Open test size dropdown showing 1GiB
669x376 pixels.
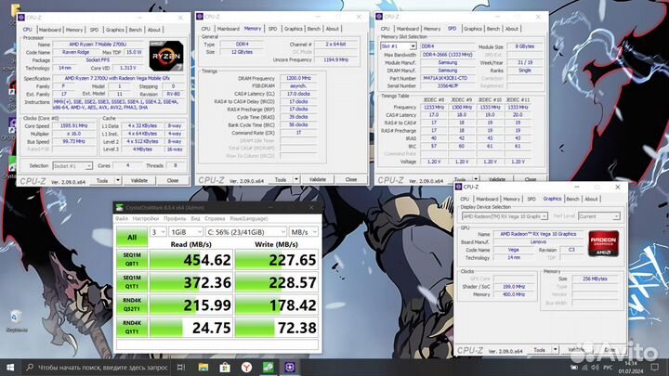click(186, 231)
